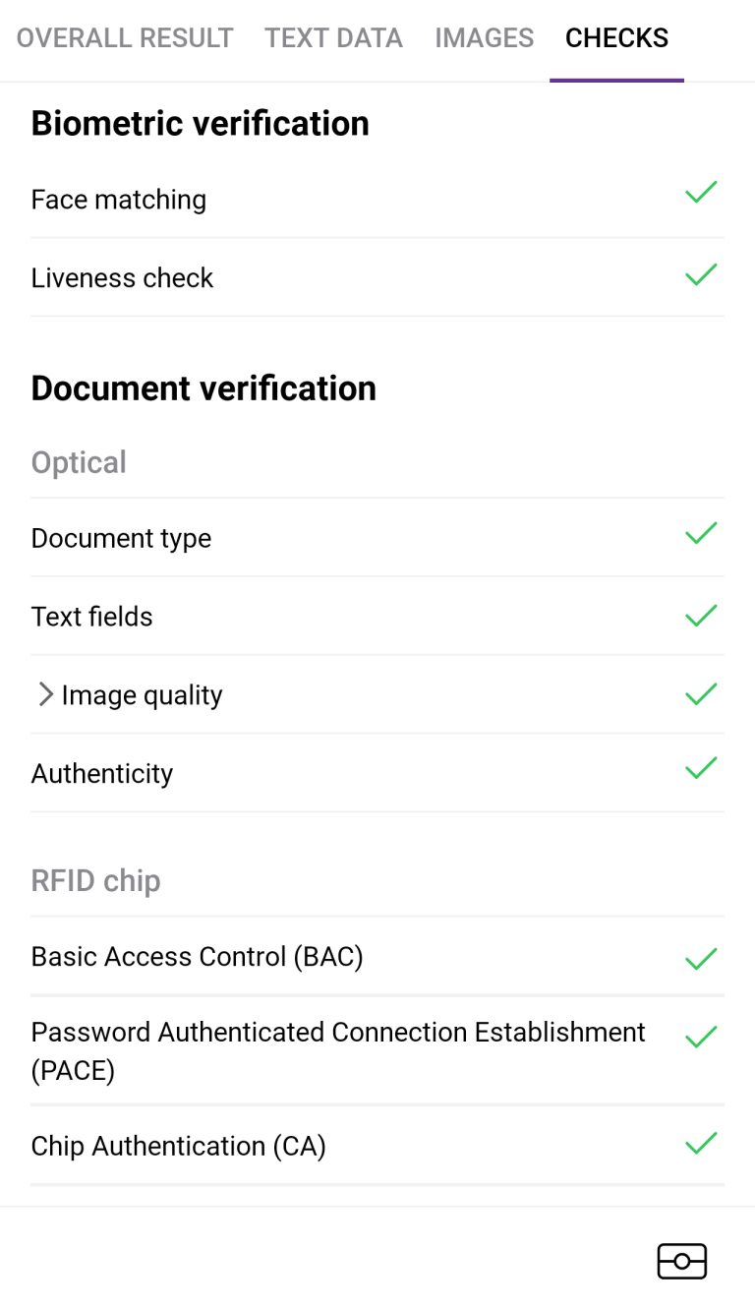Tap the scan document icon at bottom
755x1310 pixels.
pyautogui.click(x=682, y=1261)
